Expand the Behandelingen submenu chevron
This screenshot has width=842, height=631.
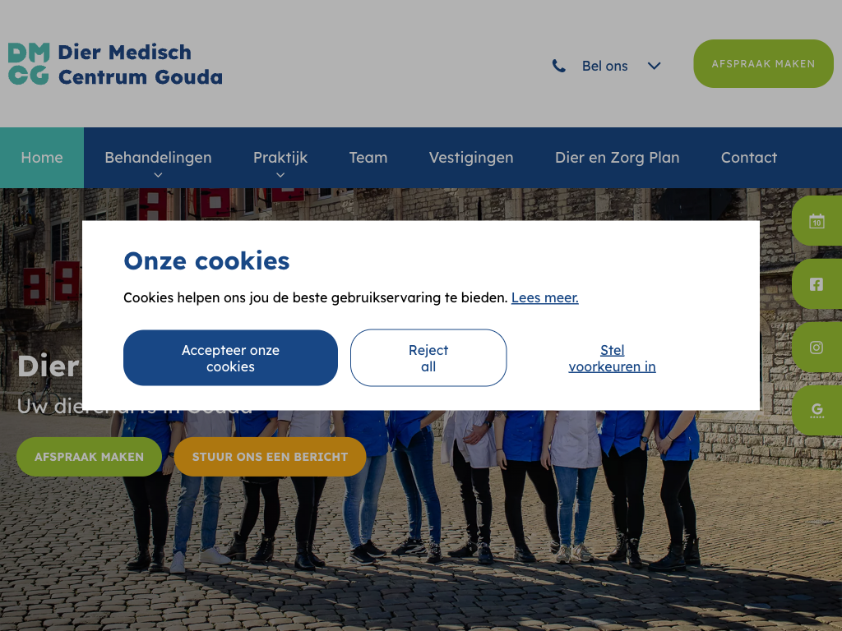click(158, 175)
